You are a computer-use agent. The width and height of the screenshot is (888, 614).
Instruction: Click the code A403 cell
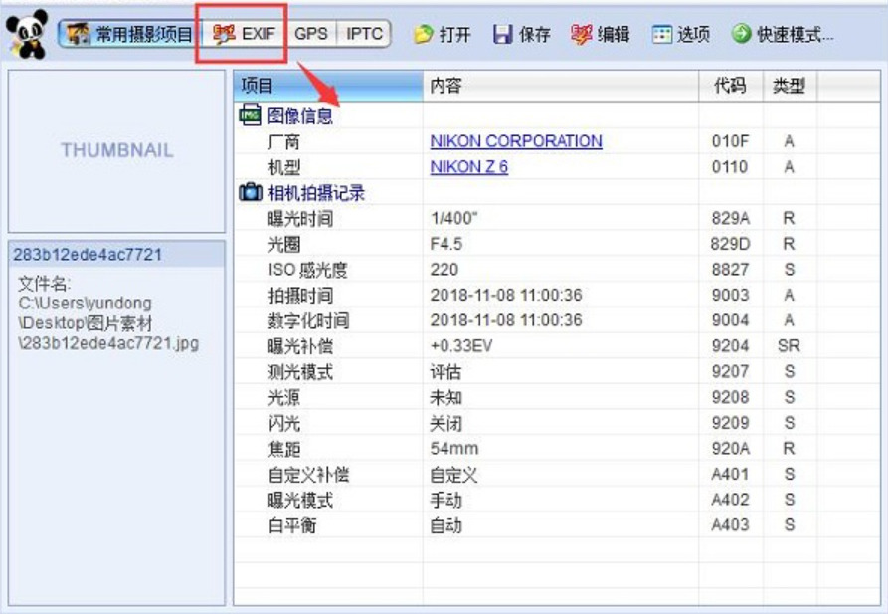tap(730, 525)
